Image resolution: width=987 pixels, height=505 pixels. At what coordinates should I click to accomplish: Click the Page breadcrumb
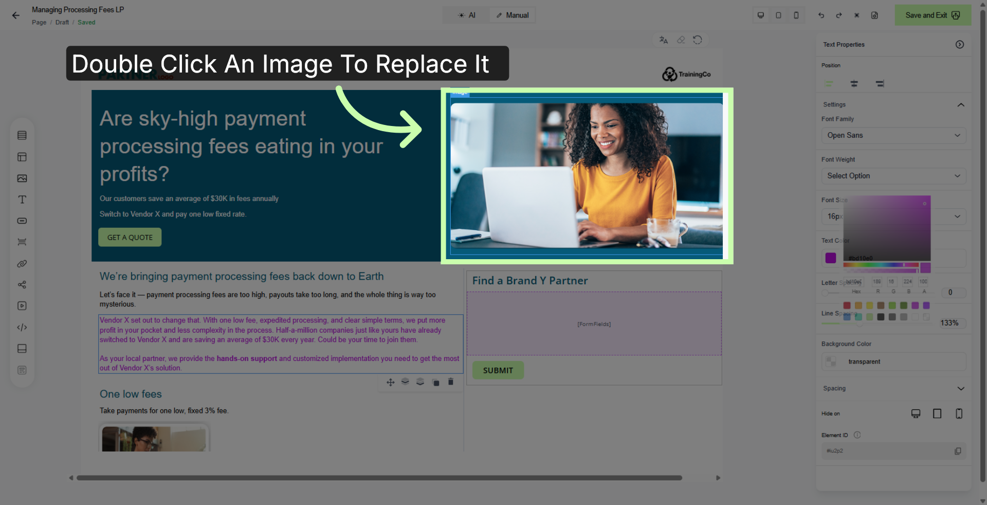click(39, 23)
